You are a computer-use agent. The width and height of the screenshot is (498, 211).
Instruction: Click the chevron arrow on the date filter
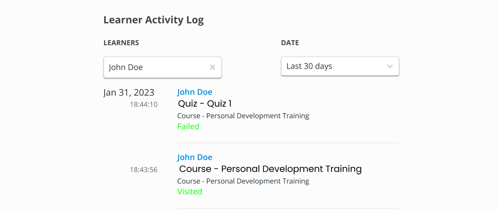tap(390, 66)
